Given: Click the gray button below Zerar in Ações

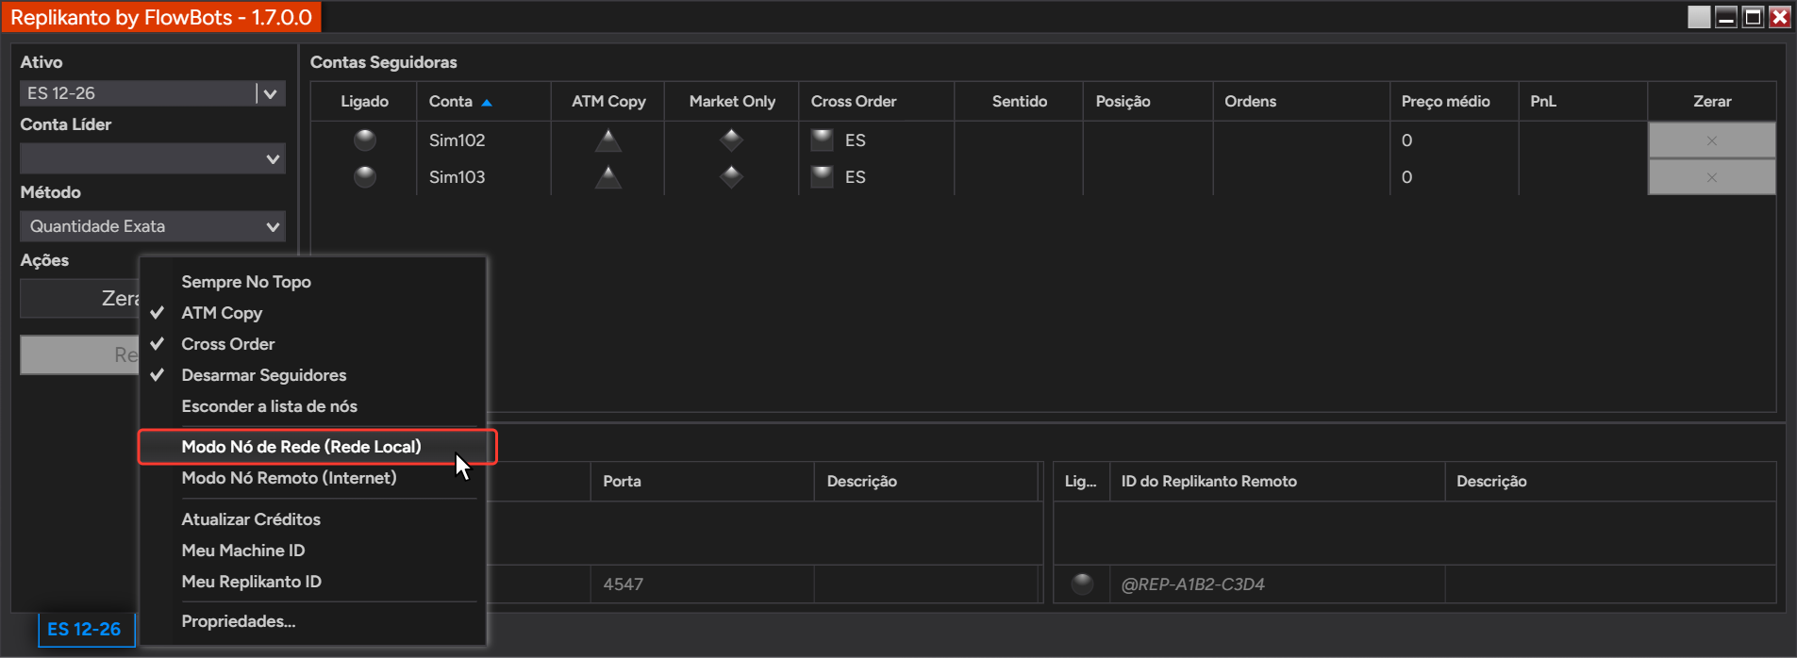Looking at the screenshot, I should (x=80, y=355).
